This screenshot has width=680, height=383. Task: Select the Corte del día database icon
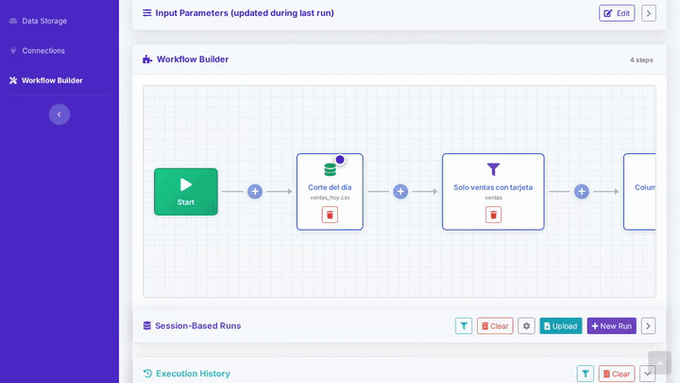tap(330, 169)
